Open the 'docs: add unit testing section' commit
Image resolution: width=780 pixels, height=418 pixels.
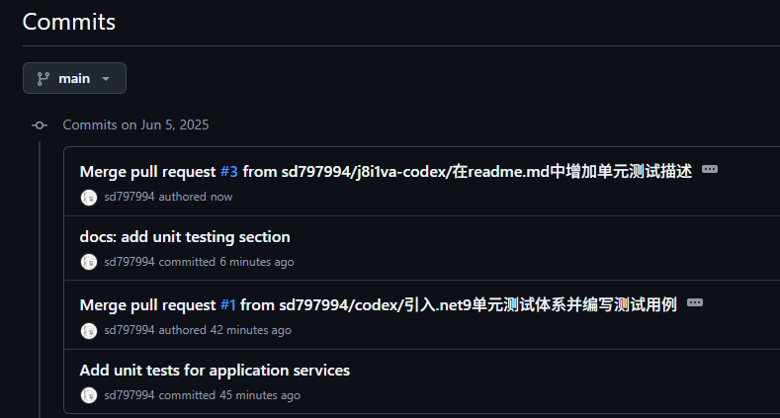click(x=185, y=236)
